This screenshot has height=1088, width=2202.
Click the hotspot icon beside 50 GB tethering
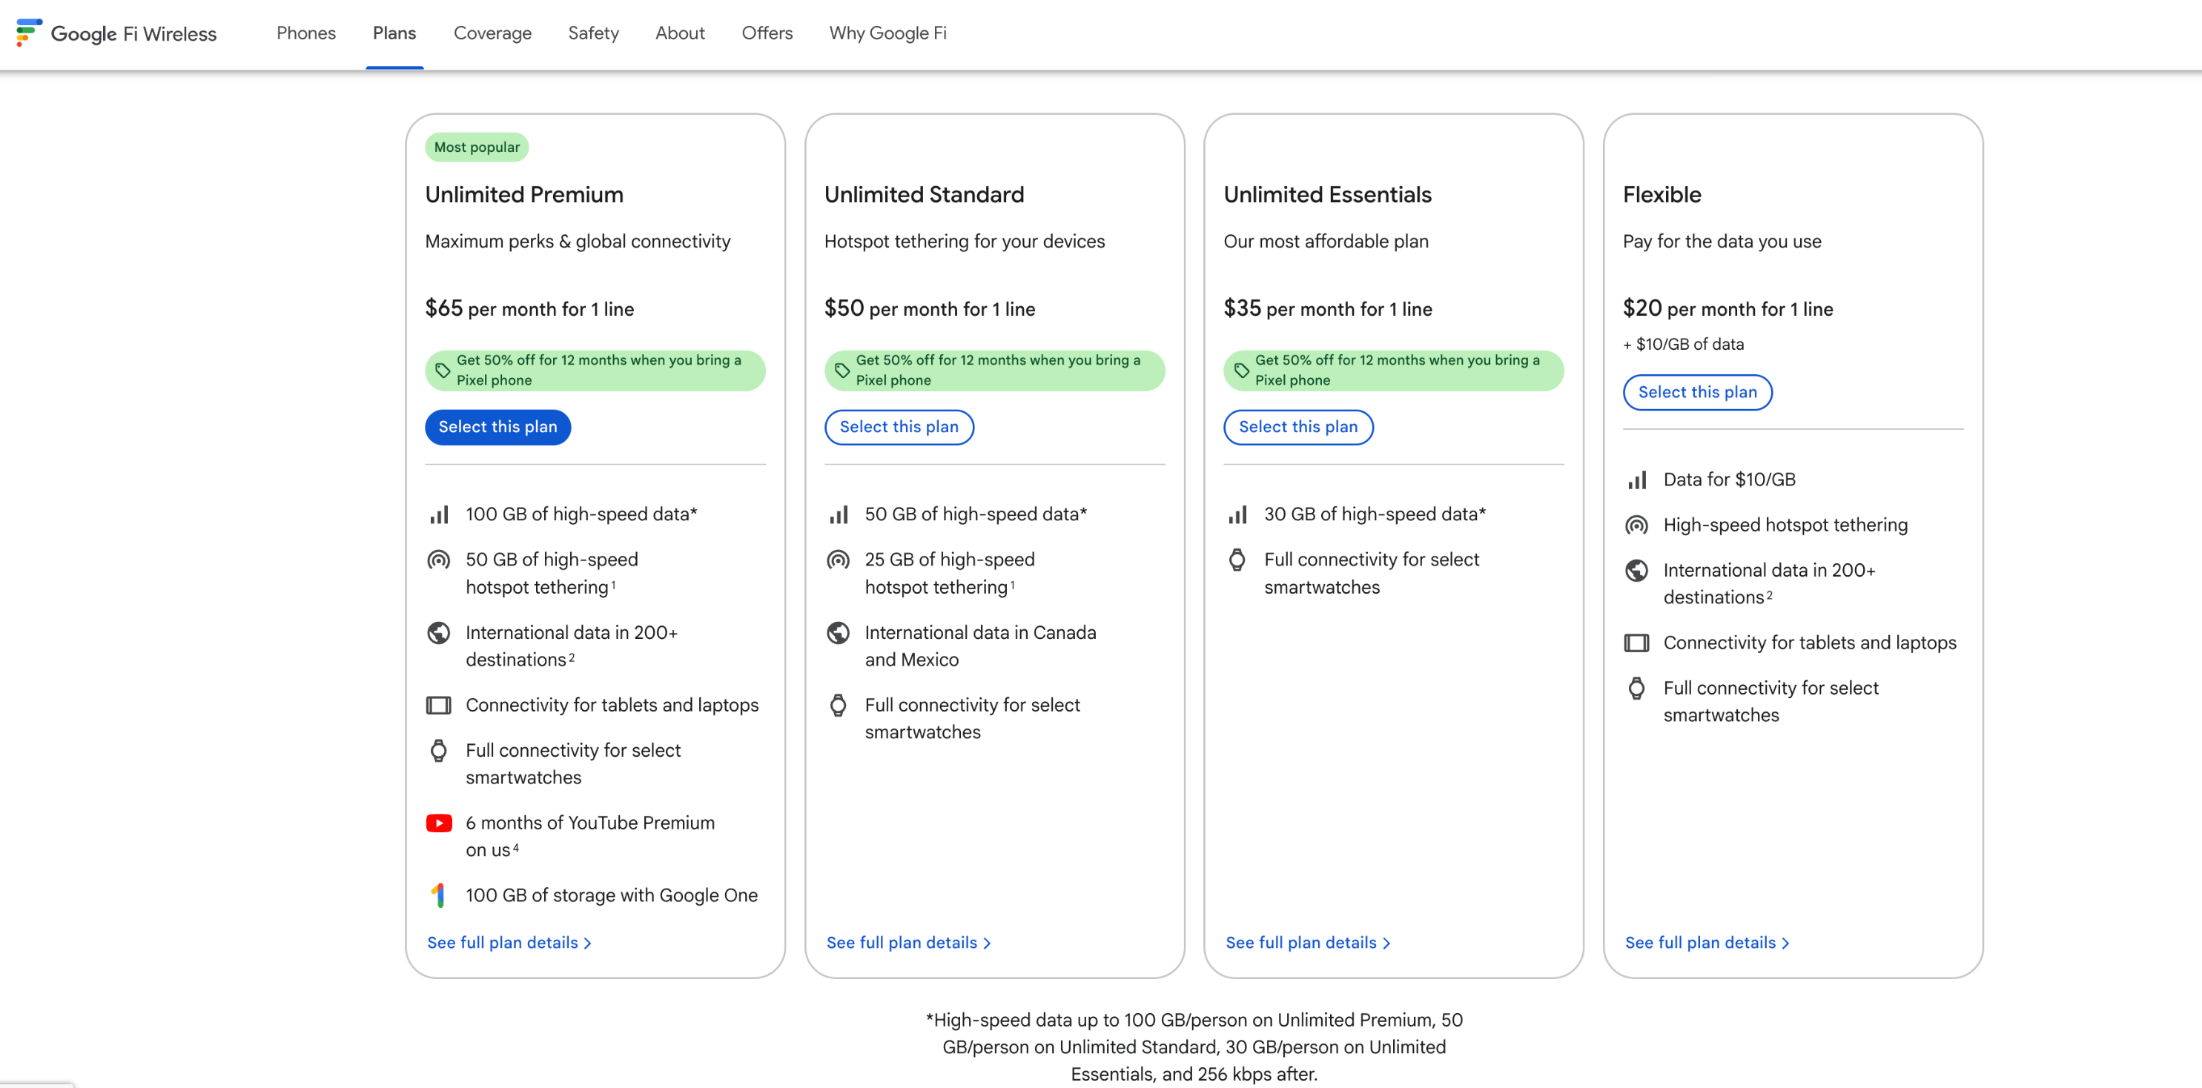pos(438,560)
